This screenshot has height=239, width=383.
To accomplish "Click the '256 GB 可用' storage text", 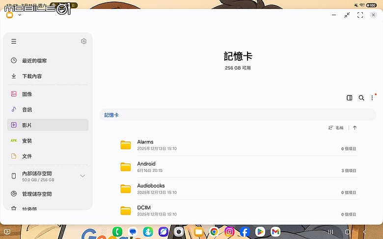I will tap(238, 68).
